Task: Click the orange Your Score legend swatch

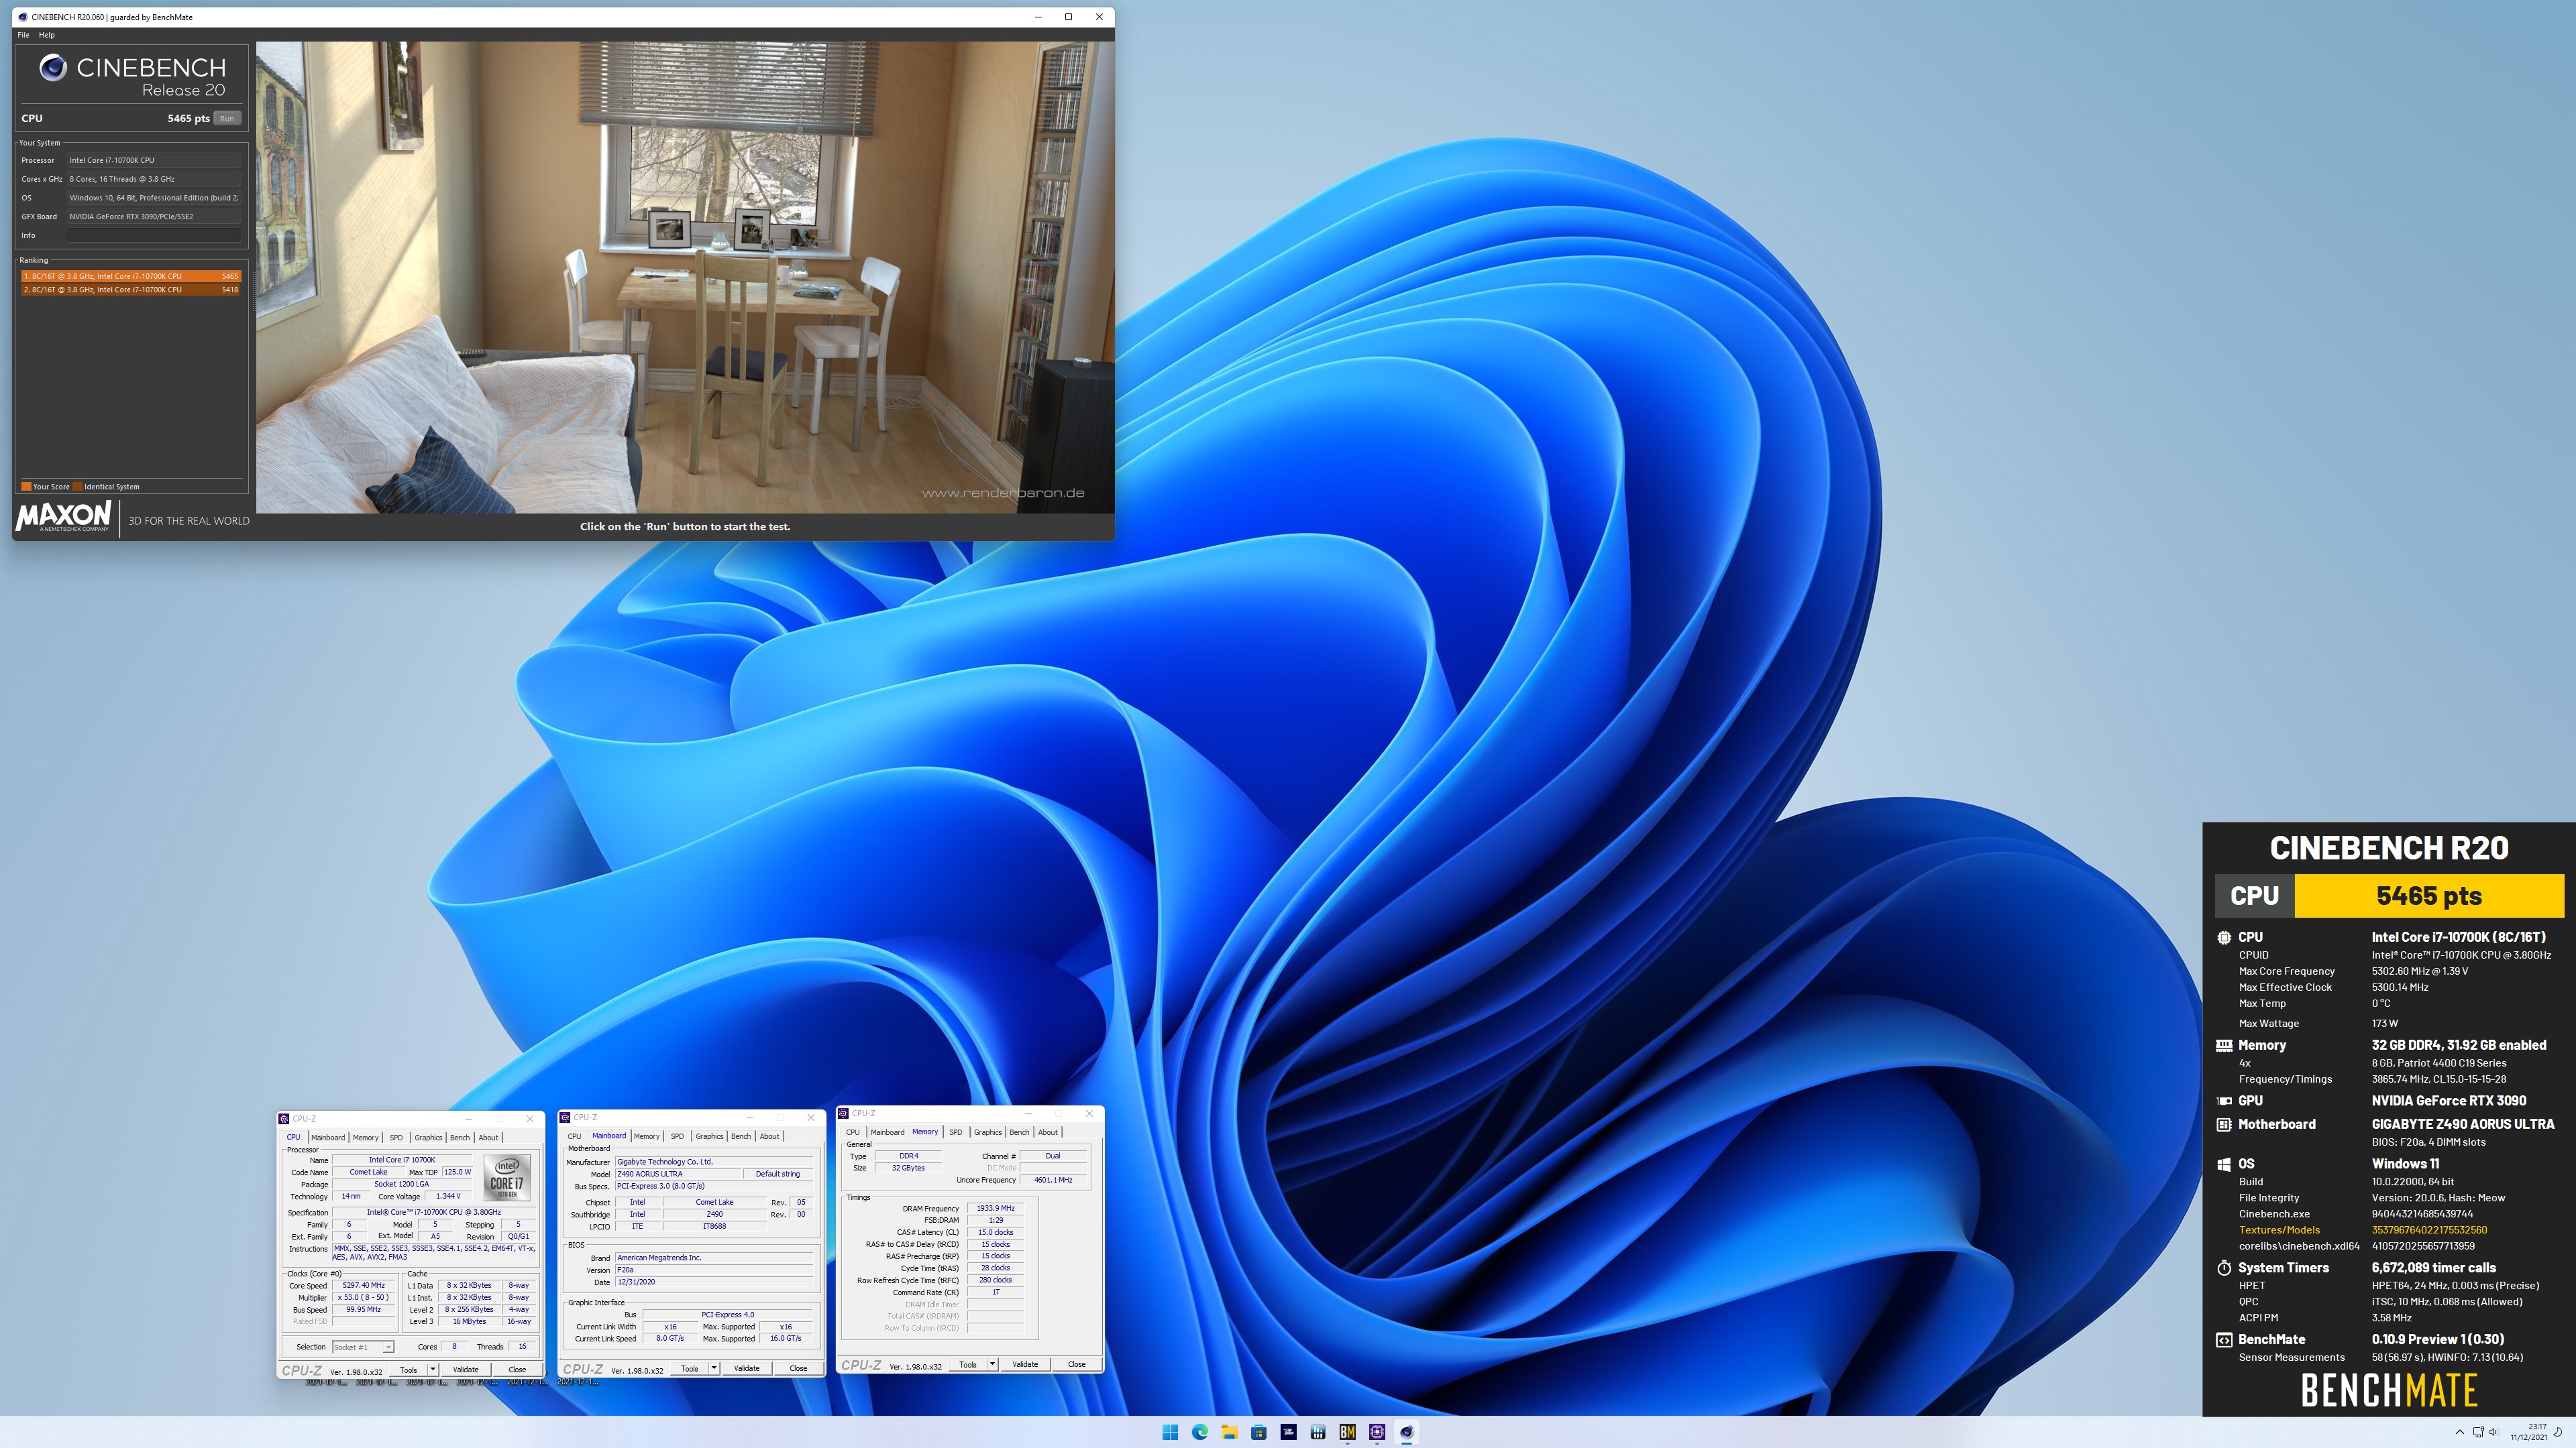Action: click(x=26, y=487)
